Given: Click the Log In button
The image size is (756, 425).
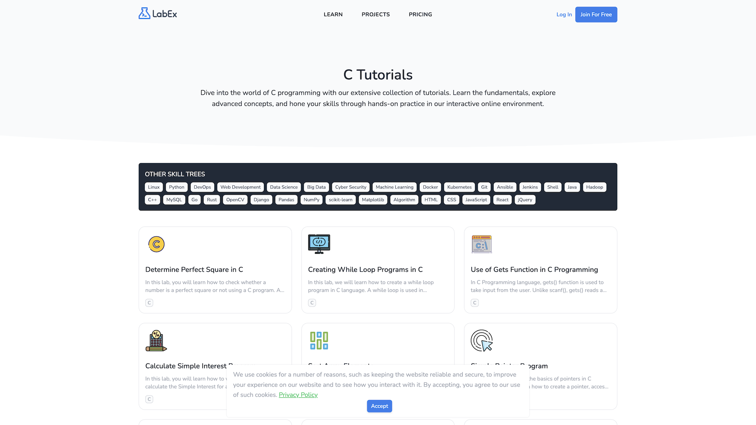Looking at the screenshot, I should (x=564, y=15).
